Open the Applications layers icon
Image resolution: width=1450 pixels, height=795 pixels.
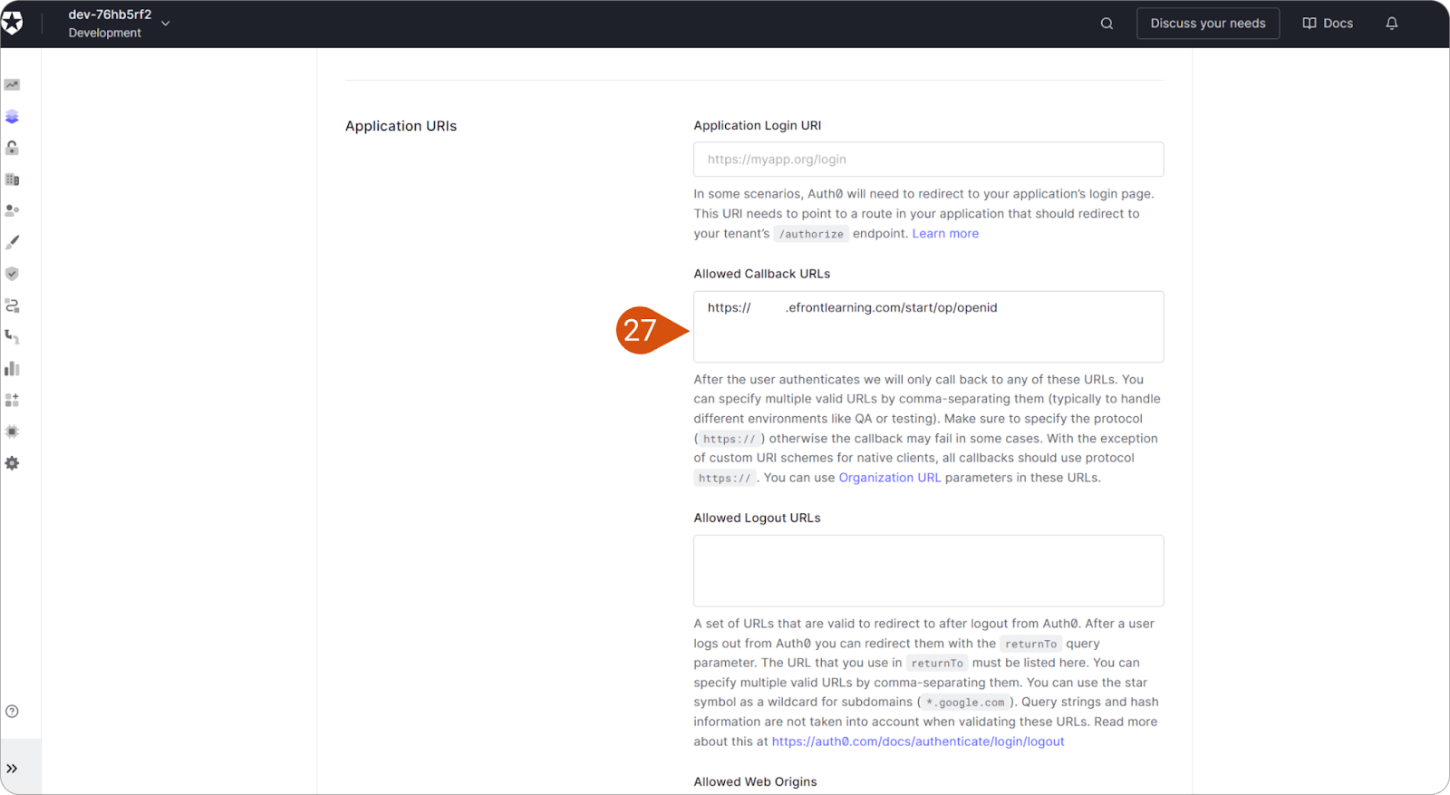[x=12, y=117]
